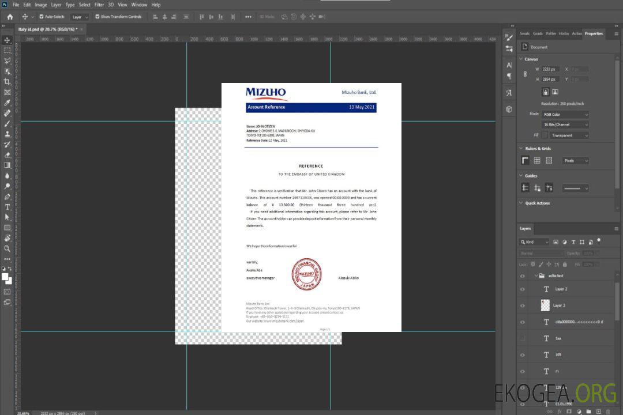
Task: Select Layer 3 thumbnail
Action: point(546,305)
